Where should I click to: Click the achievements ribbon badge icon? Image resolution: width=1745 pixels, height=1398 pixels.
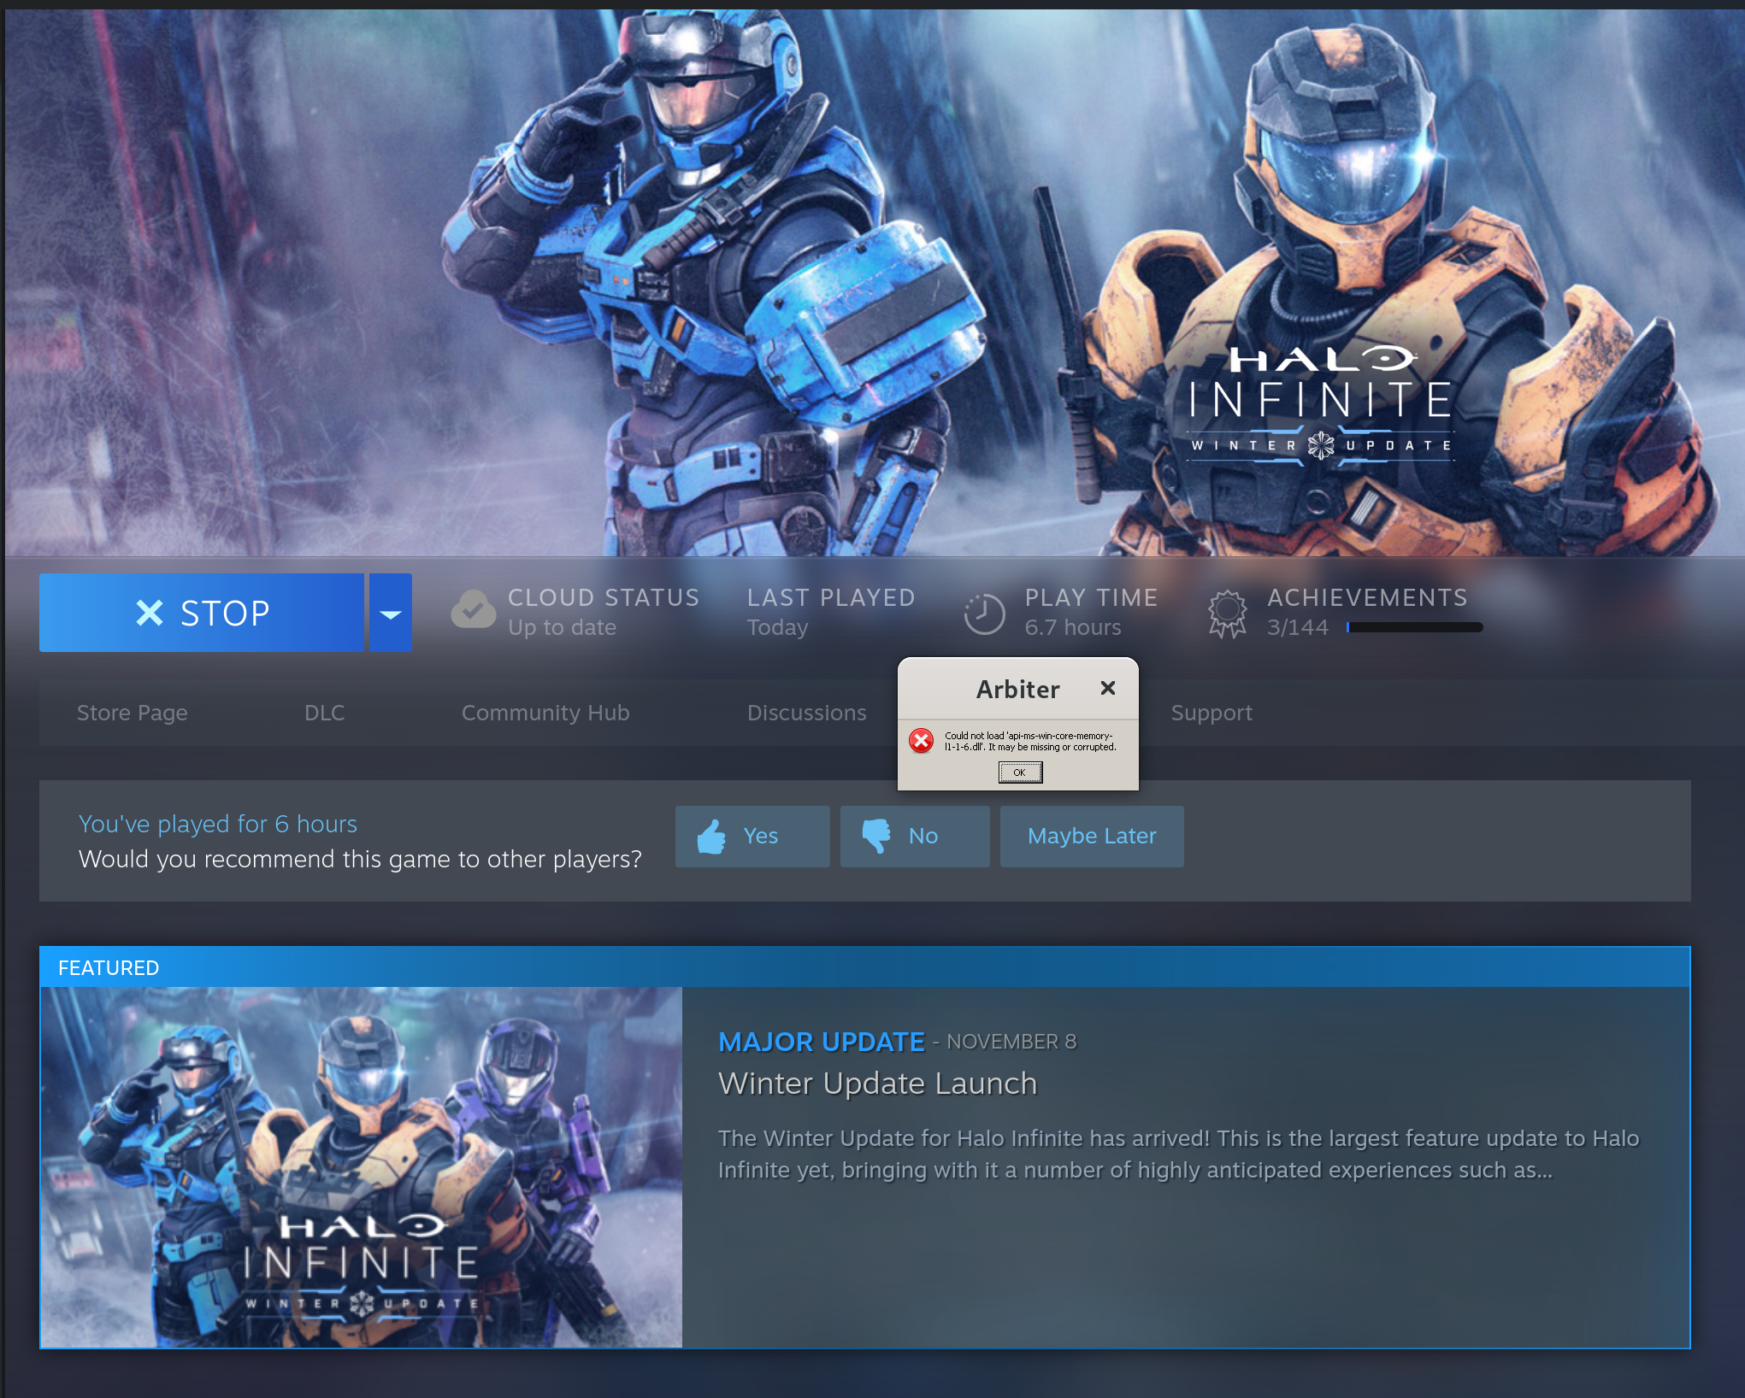(1228, 614)
